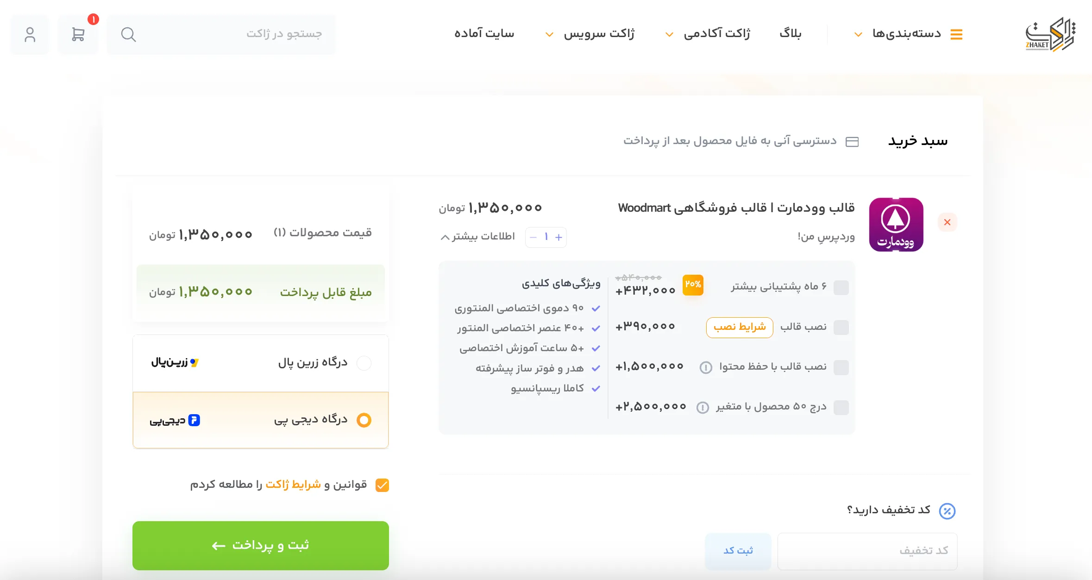The height and width of the screenshot is (580, 1092).
Task: Click info icon beside نصب قالب با حفظ محتوا
Action: [705, 367]
